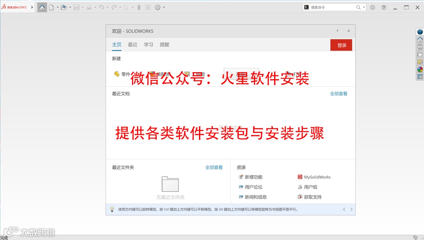
Task: Create a new document with toolbar icon
Action: [51, 7]
